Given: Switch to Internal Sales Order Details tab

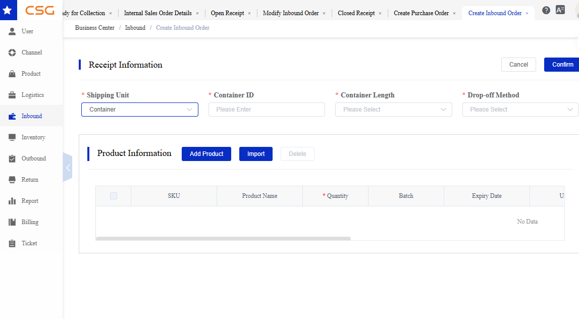Looking at the screenshot, I should [157, 13].
